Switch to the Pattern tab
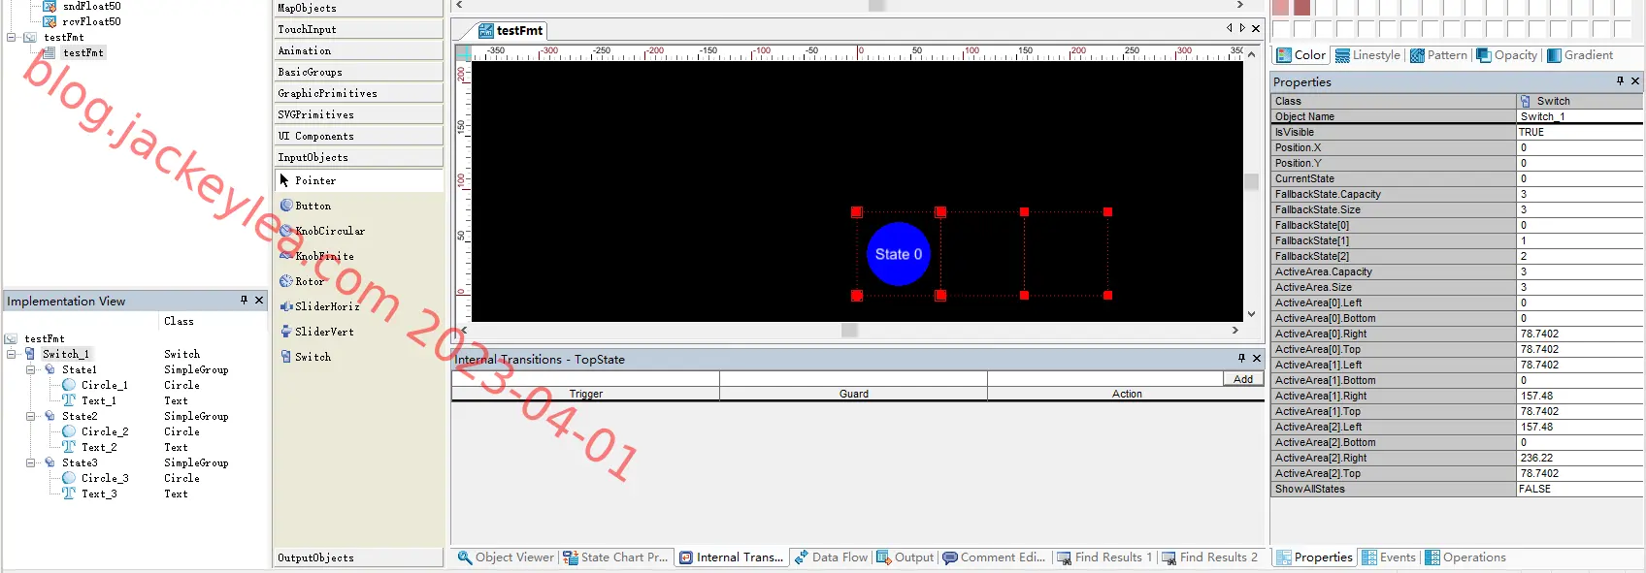Image resolution: width=1646 pixels, height=573 pixels. [1439, 55]
